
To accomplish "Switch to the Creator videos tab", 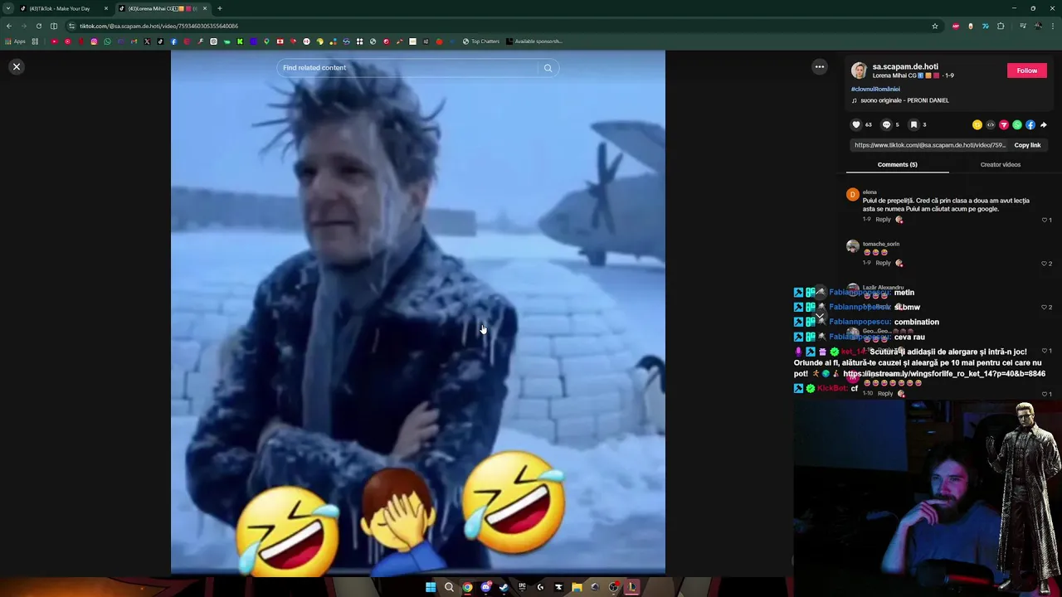I will 1001,164.
